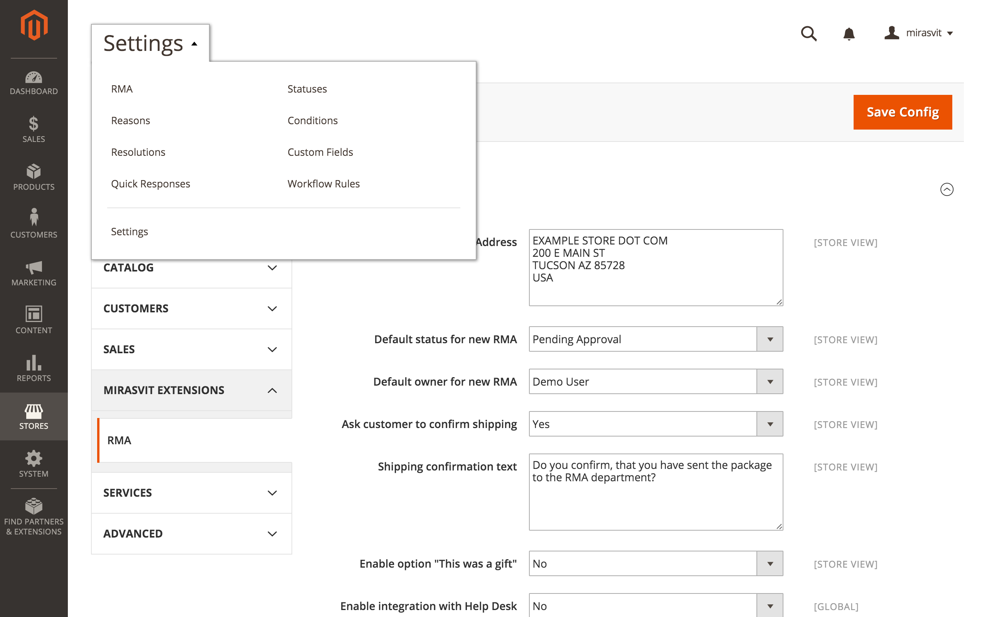987x617 pixels.
Task: Expand the ADVANCED config section
Action: (x=191, y=533)
